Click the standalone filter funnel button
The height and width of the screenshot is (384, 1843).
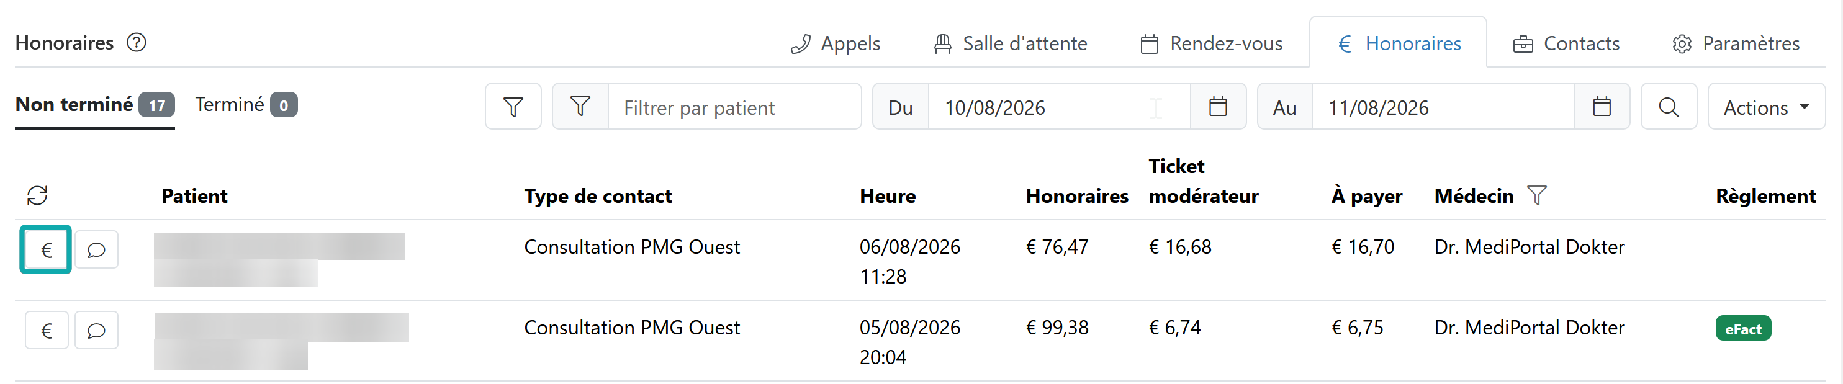(x=513, y=107)
